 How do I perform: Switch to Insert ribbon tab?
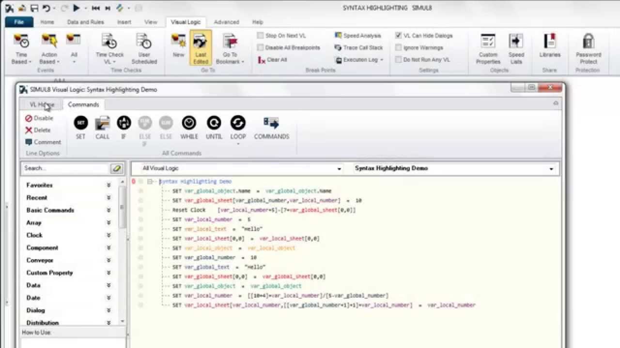124,22
